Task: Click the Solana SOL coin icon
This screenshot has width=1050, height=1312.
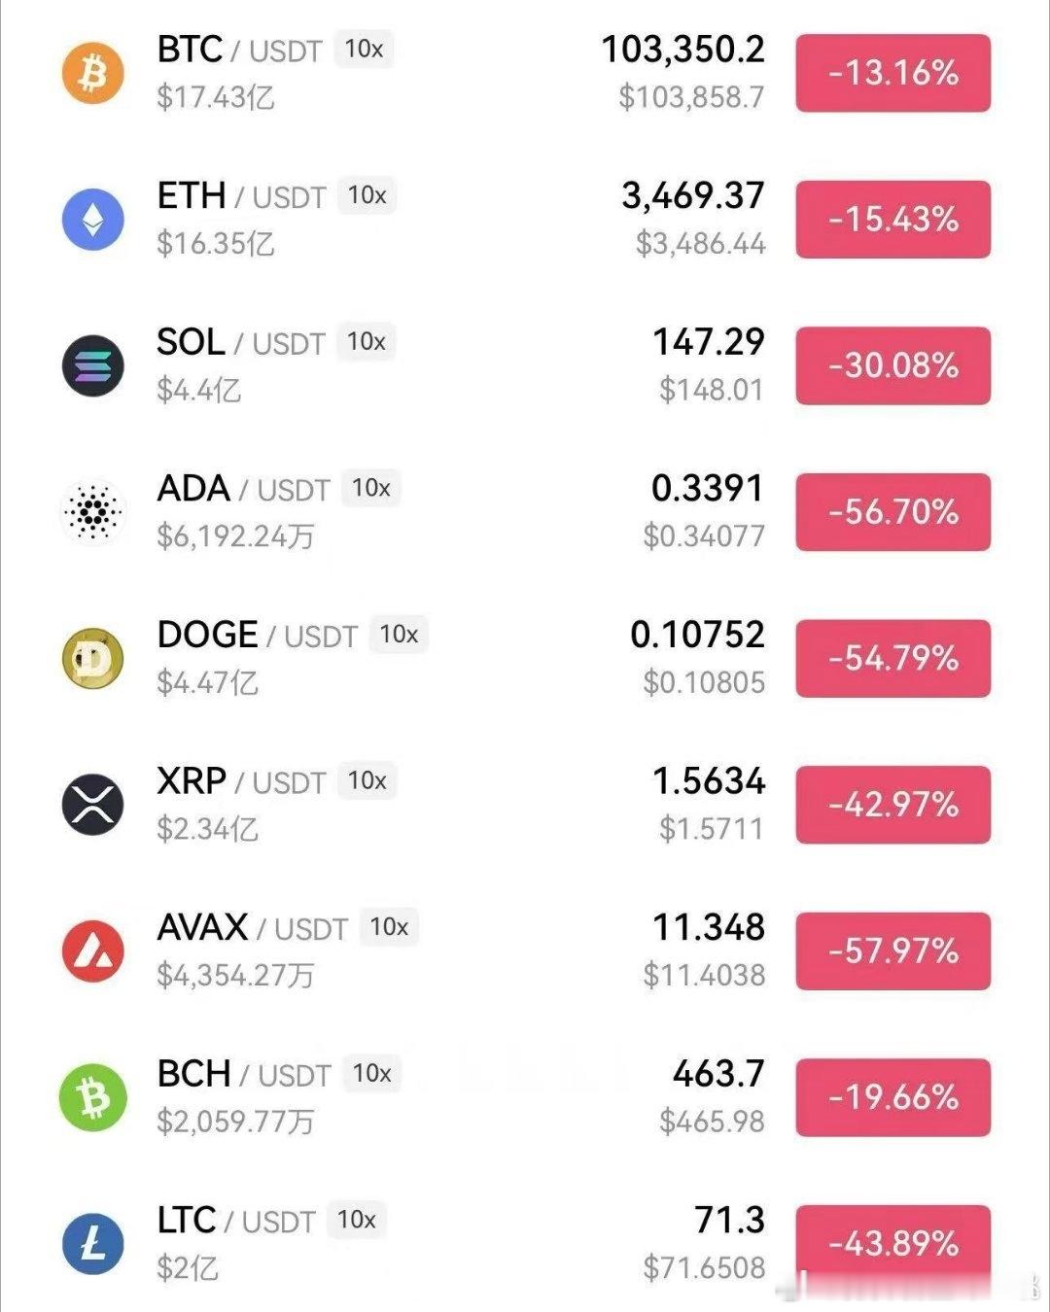Action: click(93, 365)
